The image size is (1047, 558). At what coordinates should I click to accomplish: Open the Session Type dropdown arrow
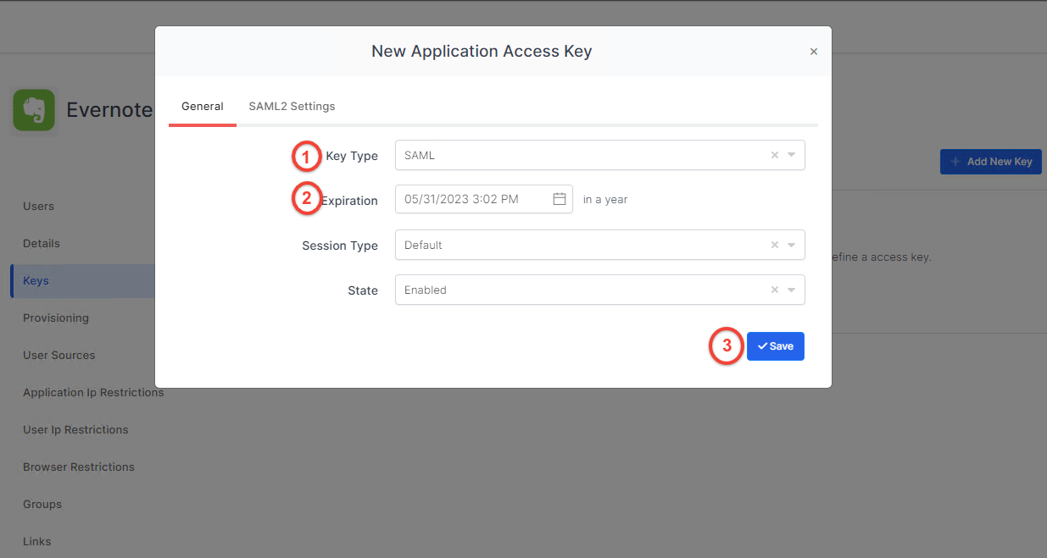(791, 245)
